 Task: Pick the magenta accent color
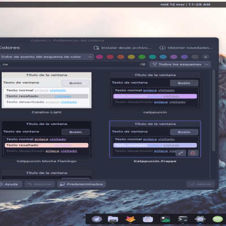coord(99,56)
